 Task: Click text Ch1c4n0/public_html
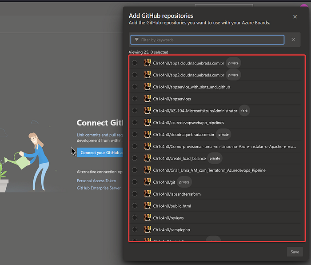tap(172, 206)
